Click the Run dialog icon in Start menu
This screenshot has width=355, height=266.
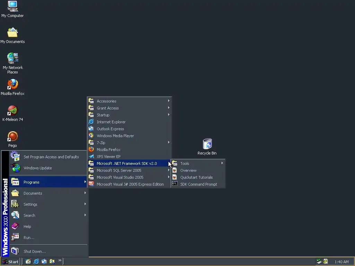(x=15, y=237)
